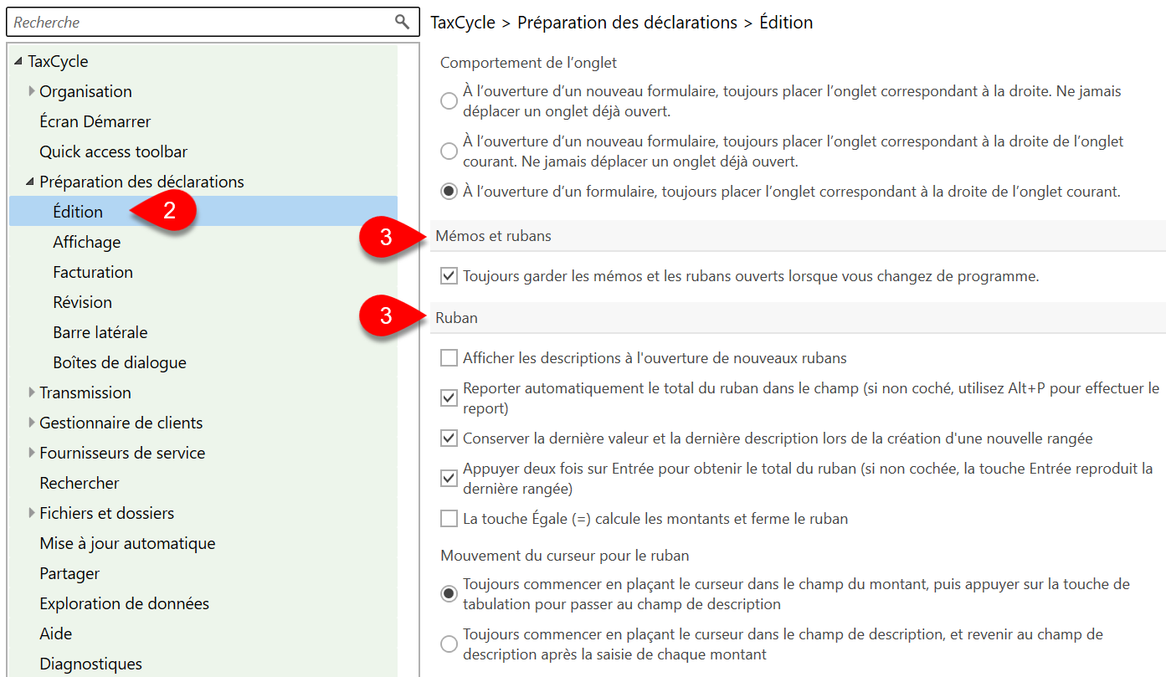The width and height of the screenshot is (1166, 677).
Task: Select radio: À l'ouverture d'un formulaire
Action: (x=449, y=192)
